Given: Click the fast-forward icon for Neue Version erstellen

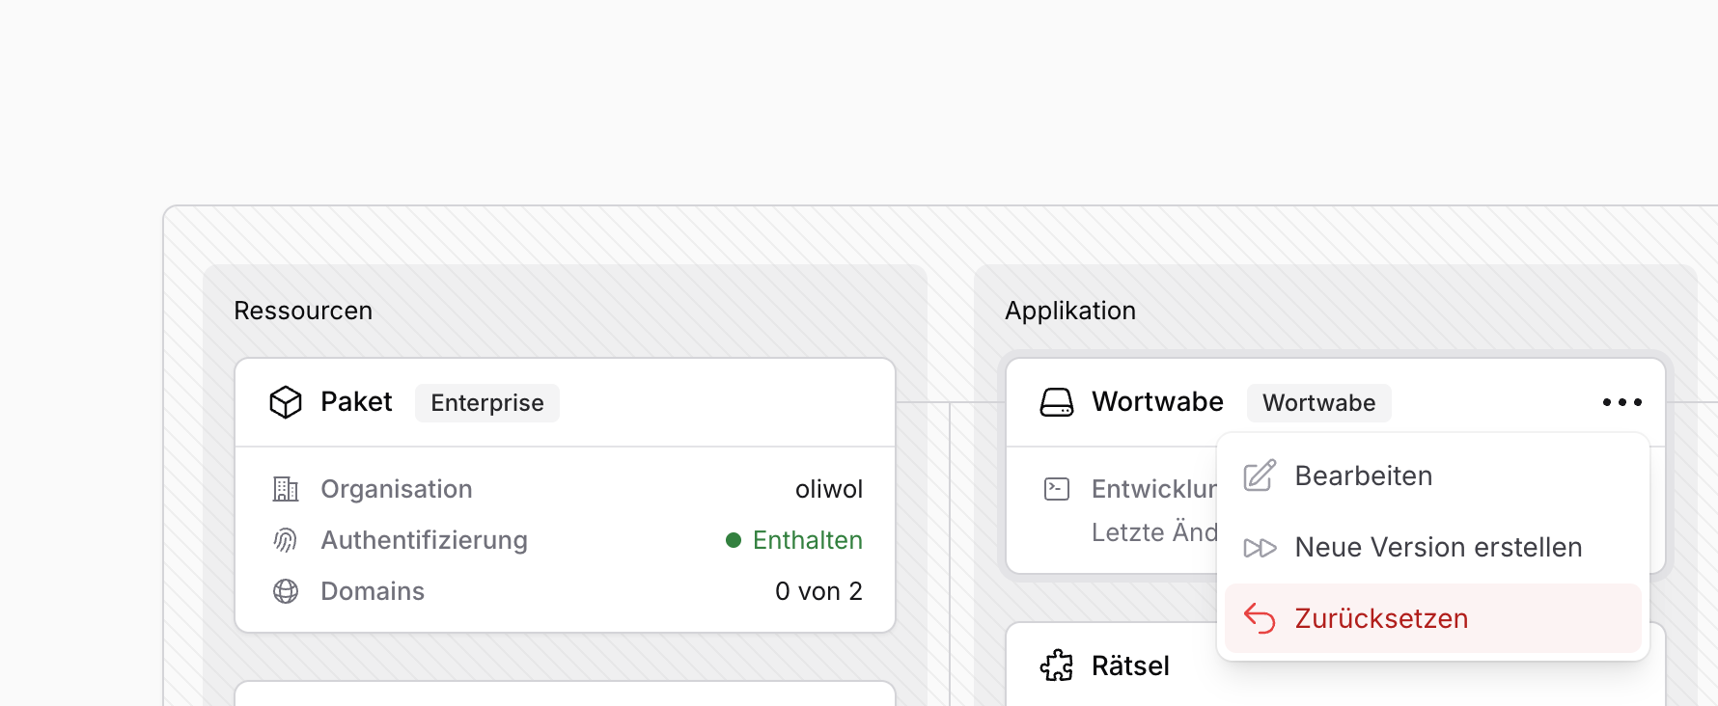Looking at the screenshot, I should 1260,548.
